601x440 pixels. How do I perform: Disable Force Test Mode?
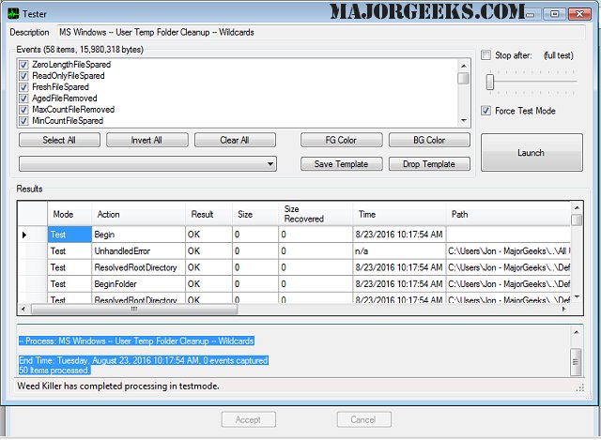point(485,111)
